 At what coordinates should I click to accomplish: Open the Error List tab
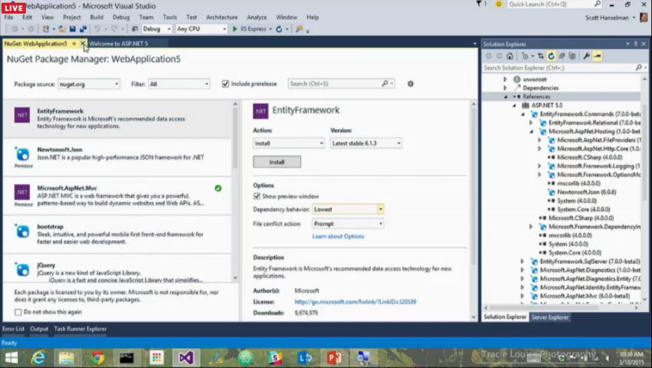tap(13, 329)
